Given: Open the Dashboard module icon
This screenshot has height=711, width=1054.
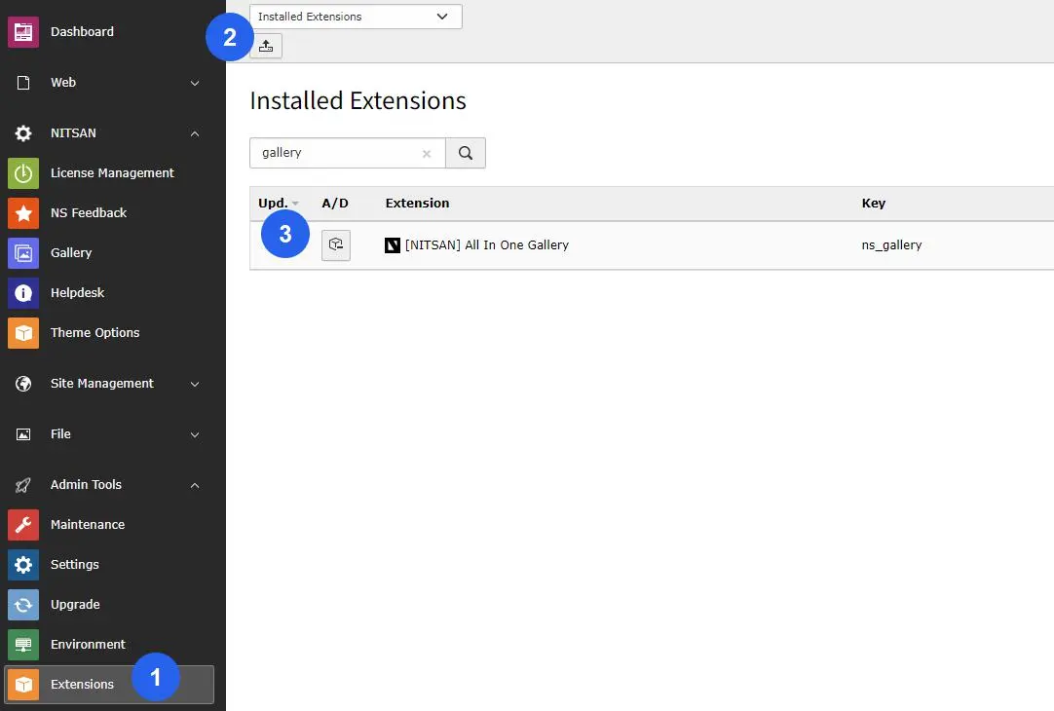Looking at the screenshot, I should (22, 31).
